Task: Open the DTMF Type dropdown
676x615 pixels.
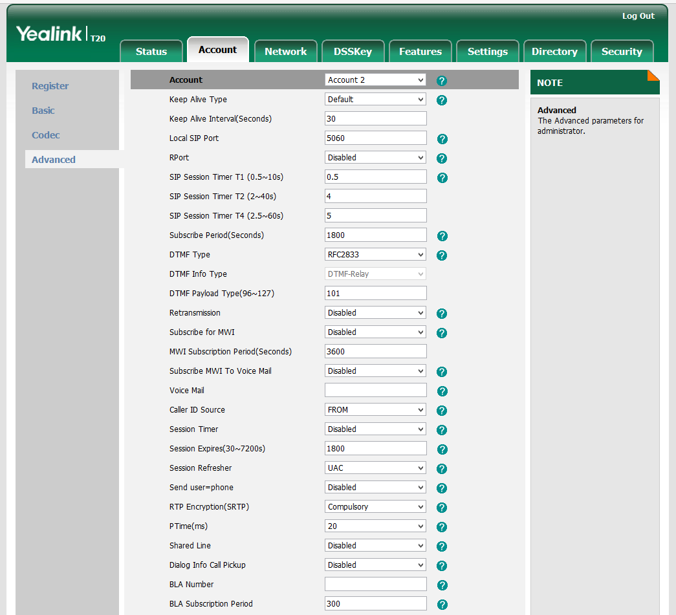Action: pos(375,255)
